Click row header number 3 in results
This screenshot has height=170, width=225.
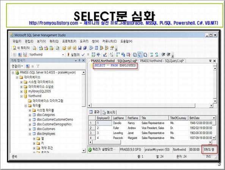tap(92, 133)
